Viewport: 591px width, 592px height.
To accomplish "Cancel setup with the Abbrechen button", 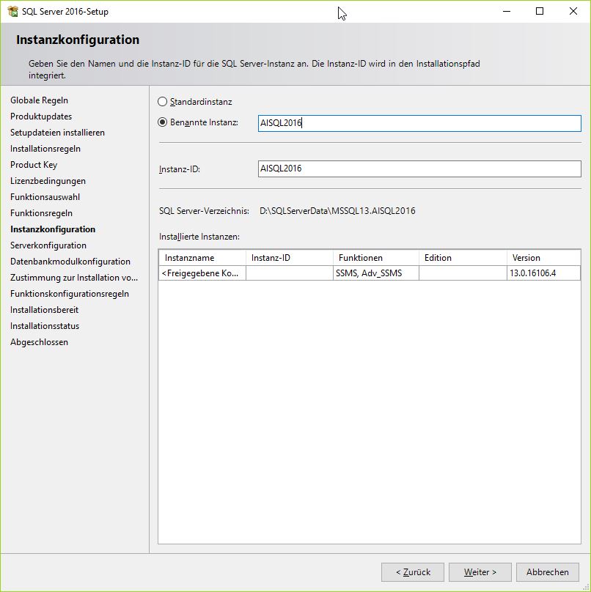I will pos(548,572).
